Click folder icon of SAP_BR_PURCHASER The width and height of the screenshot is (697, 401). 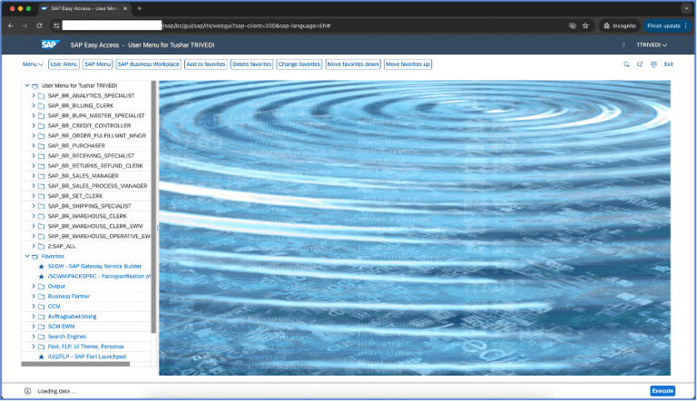pos(41,145)
